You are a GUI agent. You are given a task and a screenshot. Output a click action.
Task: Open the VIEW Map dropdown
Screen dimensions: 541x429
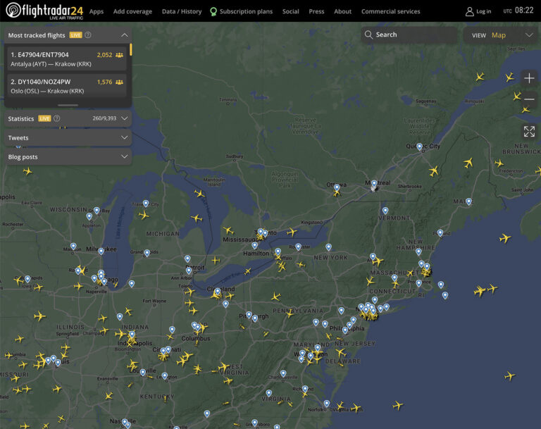(502, 35)
